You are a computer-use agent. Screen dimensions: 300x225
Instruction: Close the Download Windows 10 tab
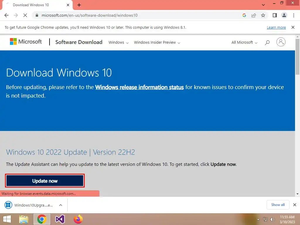click(x=68, y=5)
